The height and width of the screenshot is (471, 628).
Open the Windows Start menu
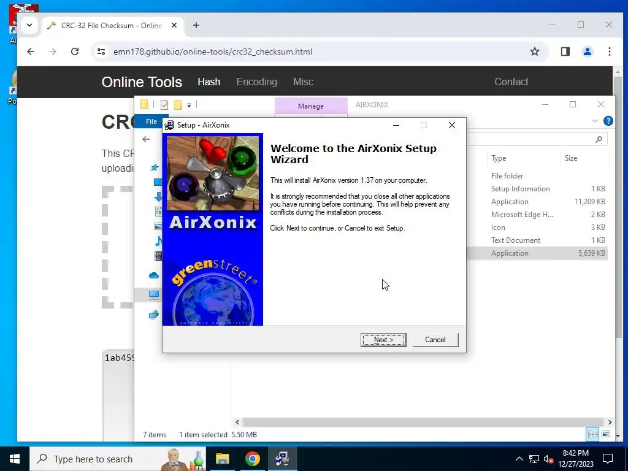pos(15,459)
